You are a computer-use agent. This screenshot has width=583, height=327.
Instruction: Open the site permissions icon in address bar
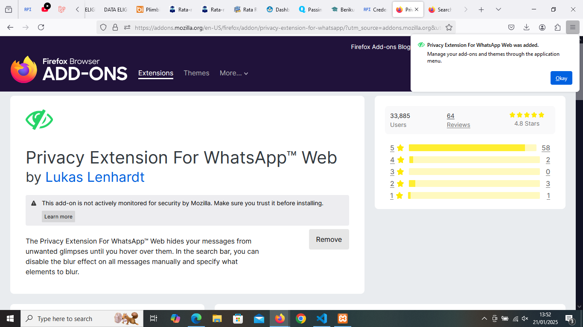click(x=127, y=27)
